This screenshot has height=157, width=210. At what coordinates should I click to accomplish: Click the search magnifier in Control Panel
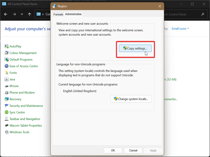[203, 14]
